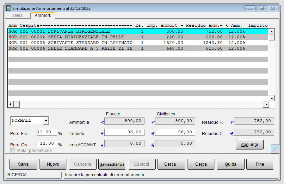Click the horizontal scrollbar thumb
Viewport: 284px width, 184px height.
pyautogui.click(x=17, y=104)
